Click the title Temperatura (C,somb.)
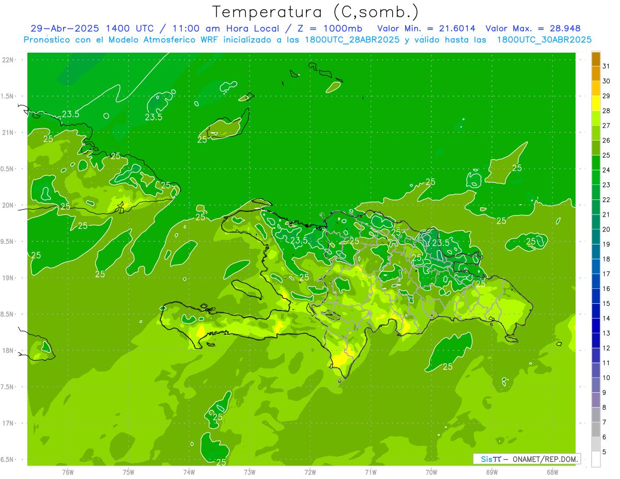The width and height of the screenshot is (620, 479). click(x=316, y=12)
